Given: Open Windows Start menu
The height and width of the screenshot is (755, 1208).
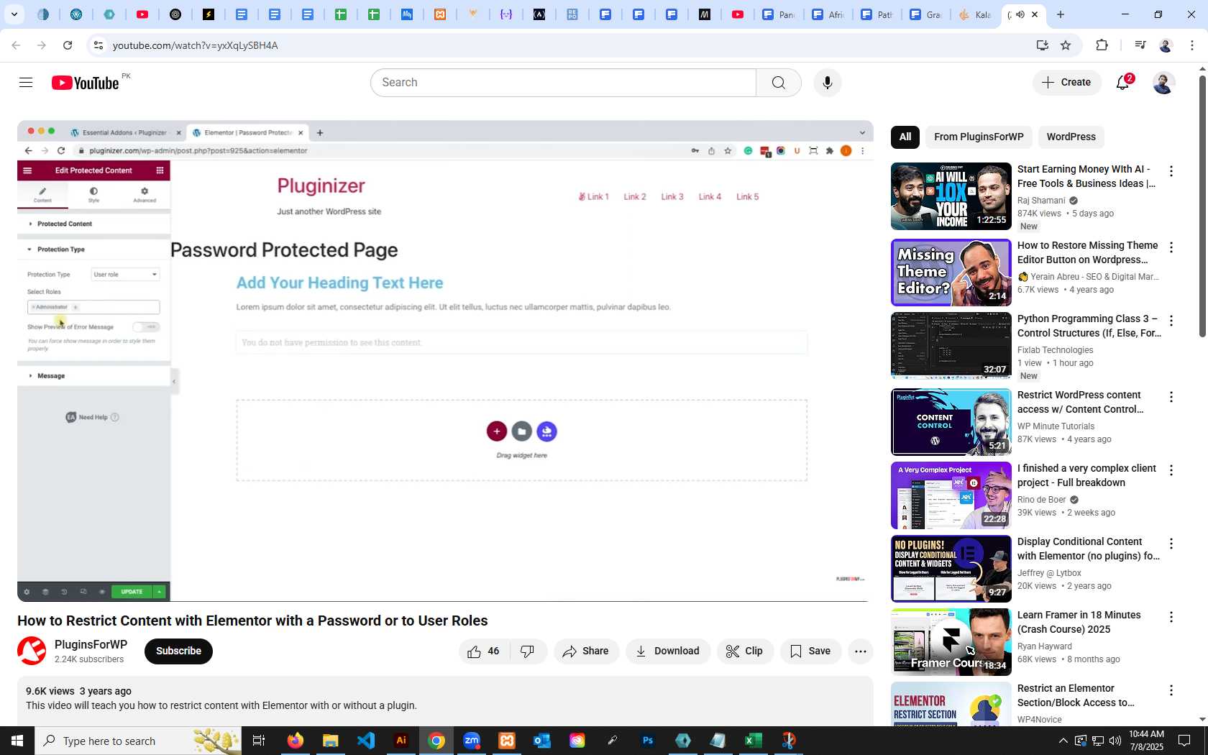Looking at the screenshot, I should tap(17, 741).
